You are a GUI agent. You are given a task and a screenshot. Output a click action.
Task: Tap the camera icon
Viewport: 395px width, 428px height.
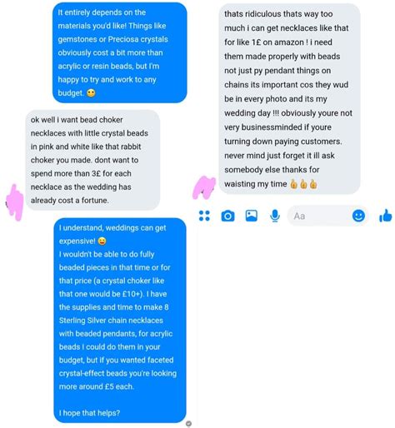(x=227, y=216)
